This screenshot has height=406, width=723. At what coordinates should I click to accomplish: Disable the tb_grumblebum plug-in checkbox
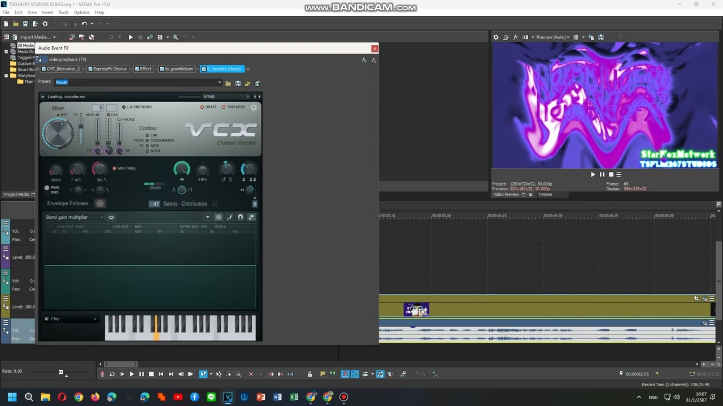click(162, 69)
